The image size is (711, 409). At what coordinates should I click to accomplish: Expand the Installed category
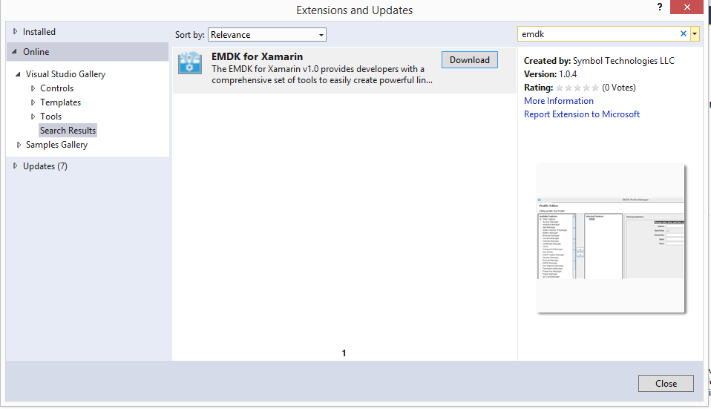point(15,32)
